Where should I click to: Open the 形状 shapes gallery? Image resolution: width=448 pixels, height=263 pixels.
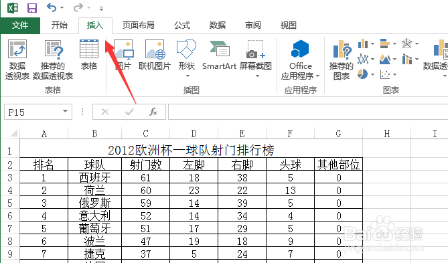pos(187,58)
